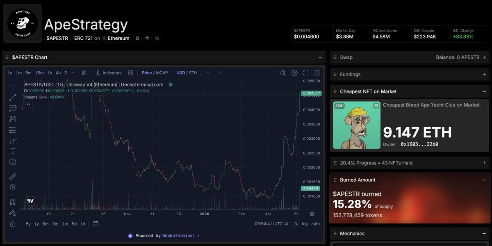Undo the last chart action
The width and height of the screenshot is (492, 246).
coord(208,73)
